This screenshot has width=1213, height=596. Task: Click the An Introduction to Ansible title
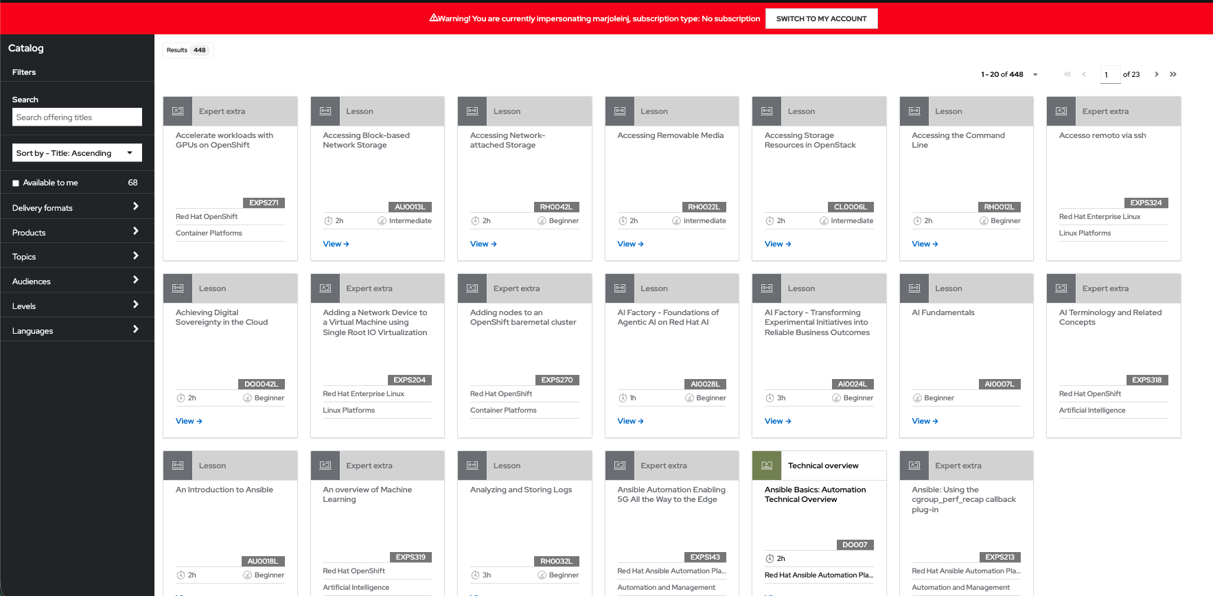tap(224, 490)
